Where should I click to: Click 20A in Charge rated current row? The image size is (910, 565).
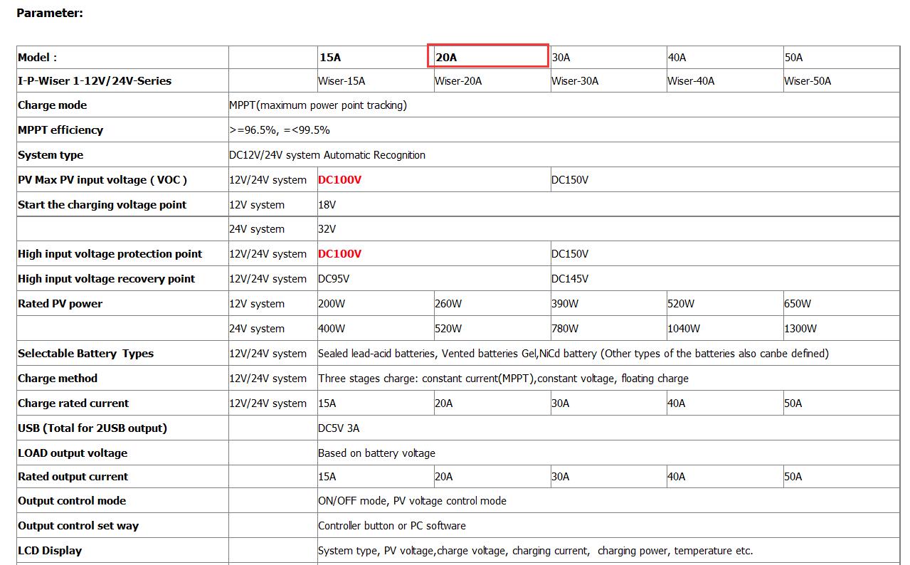444,403
